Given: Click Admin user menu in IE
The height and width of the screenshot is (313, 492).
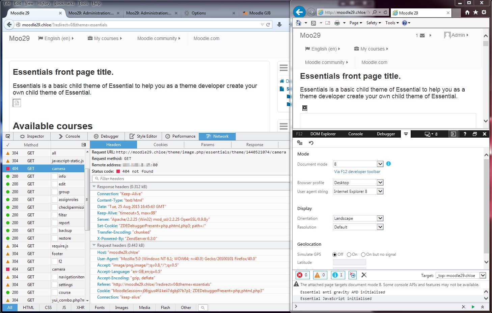Looking at the screenshot, I should [456, 35].
